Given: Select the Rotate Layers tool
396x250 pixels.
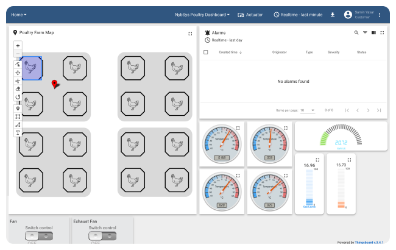Looking at the screenshot, I should point(18,97).
